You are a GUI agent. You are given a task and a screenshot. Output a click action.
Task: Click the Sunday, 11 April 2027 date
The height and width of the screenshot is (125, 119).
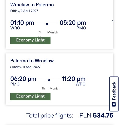coord(25,67)
